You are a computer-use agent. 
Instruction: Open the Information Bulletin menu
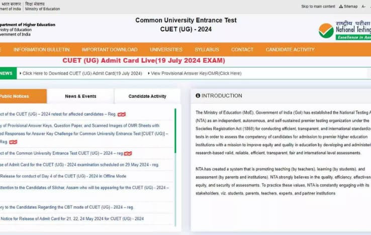click(41, 50)
